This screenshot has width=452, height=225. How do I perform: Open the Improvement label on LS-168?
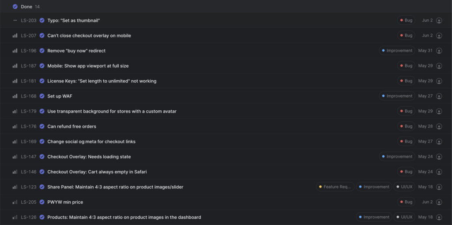[397, 96]
